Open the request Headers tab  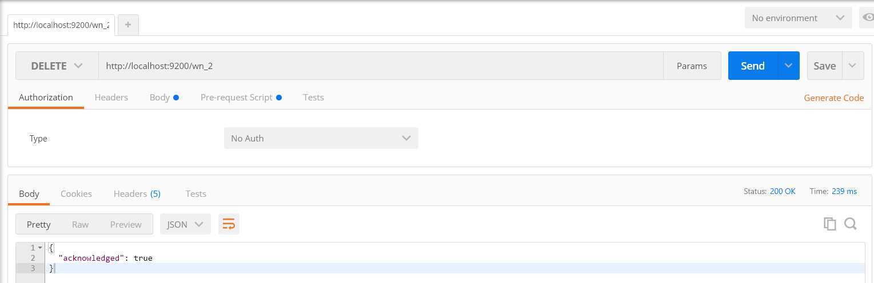tap(111, 97)
